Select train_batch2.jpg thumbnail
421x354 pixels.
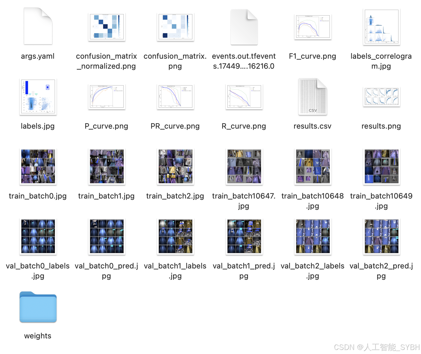pos(176,166)
